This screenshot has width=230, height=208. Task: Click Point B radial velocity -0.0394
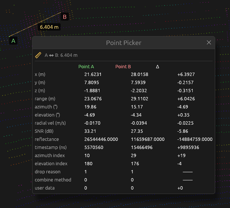click(139, 123)
